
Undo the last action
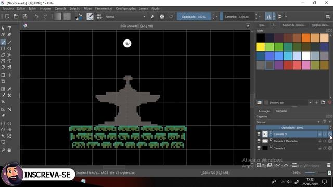(x=36, y=16)
